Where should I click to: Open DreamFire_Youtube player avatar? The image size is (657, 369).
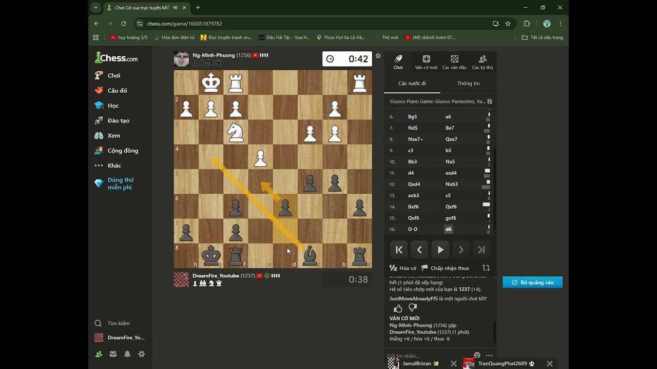point(181,279)
